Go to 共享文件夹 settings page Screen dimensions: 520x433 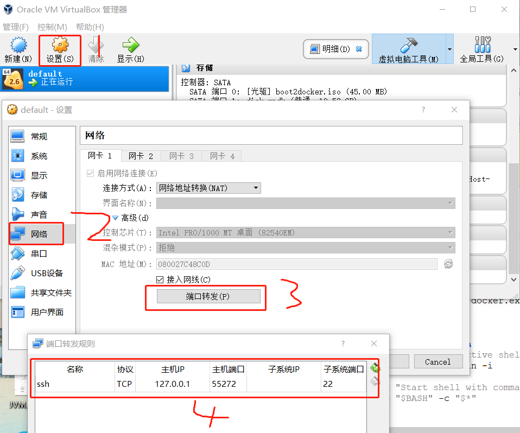click(47, 292)
